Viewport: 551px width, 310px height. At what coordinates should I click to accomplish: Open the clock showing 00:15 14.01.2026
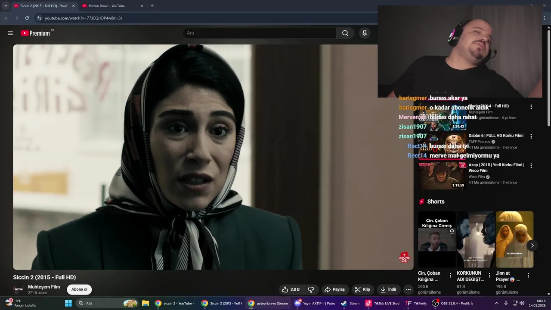(537, 303)
